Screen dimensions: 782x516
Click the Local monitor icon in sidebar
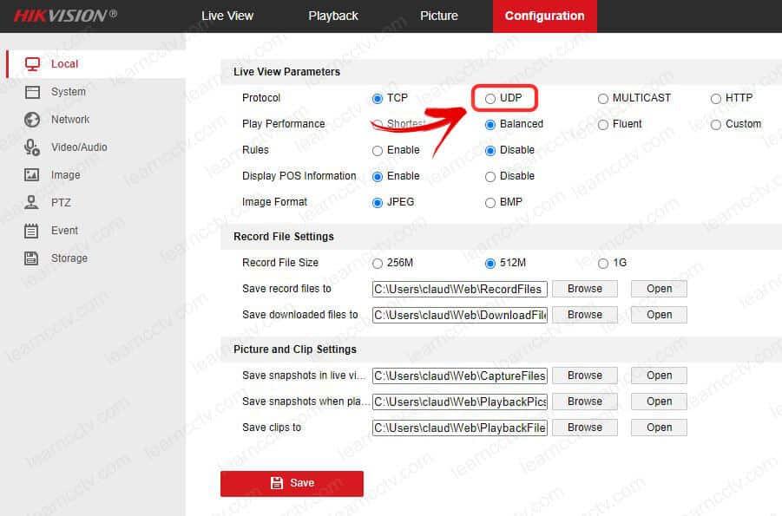pos(32,63)
